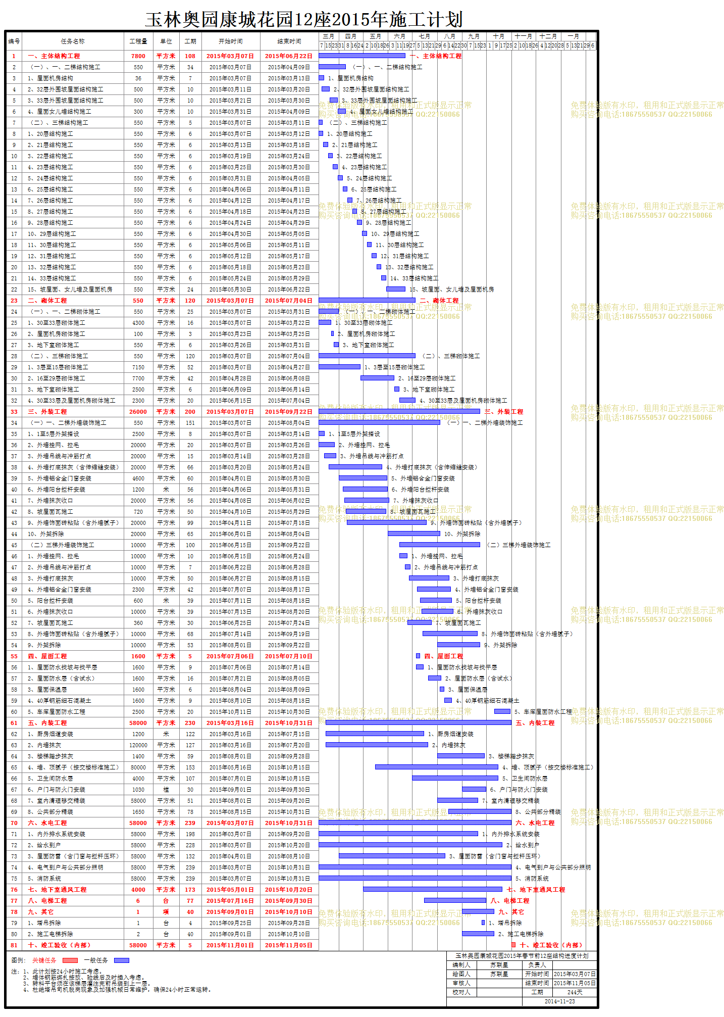Click the 图例 legend label

click(18, 960)
